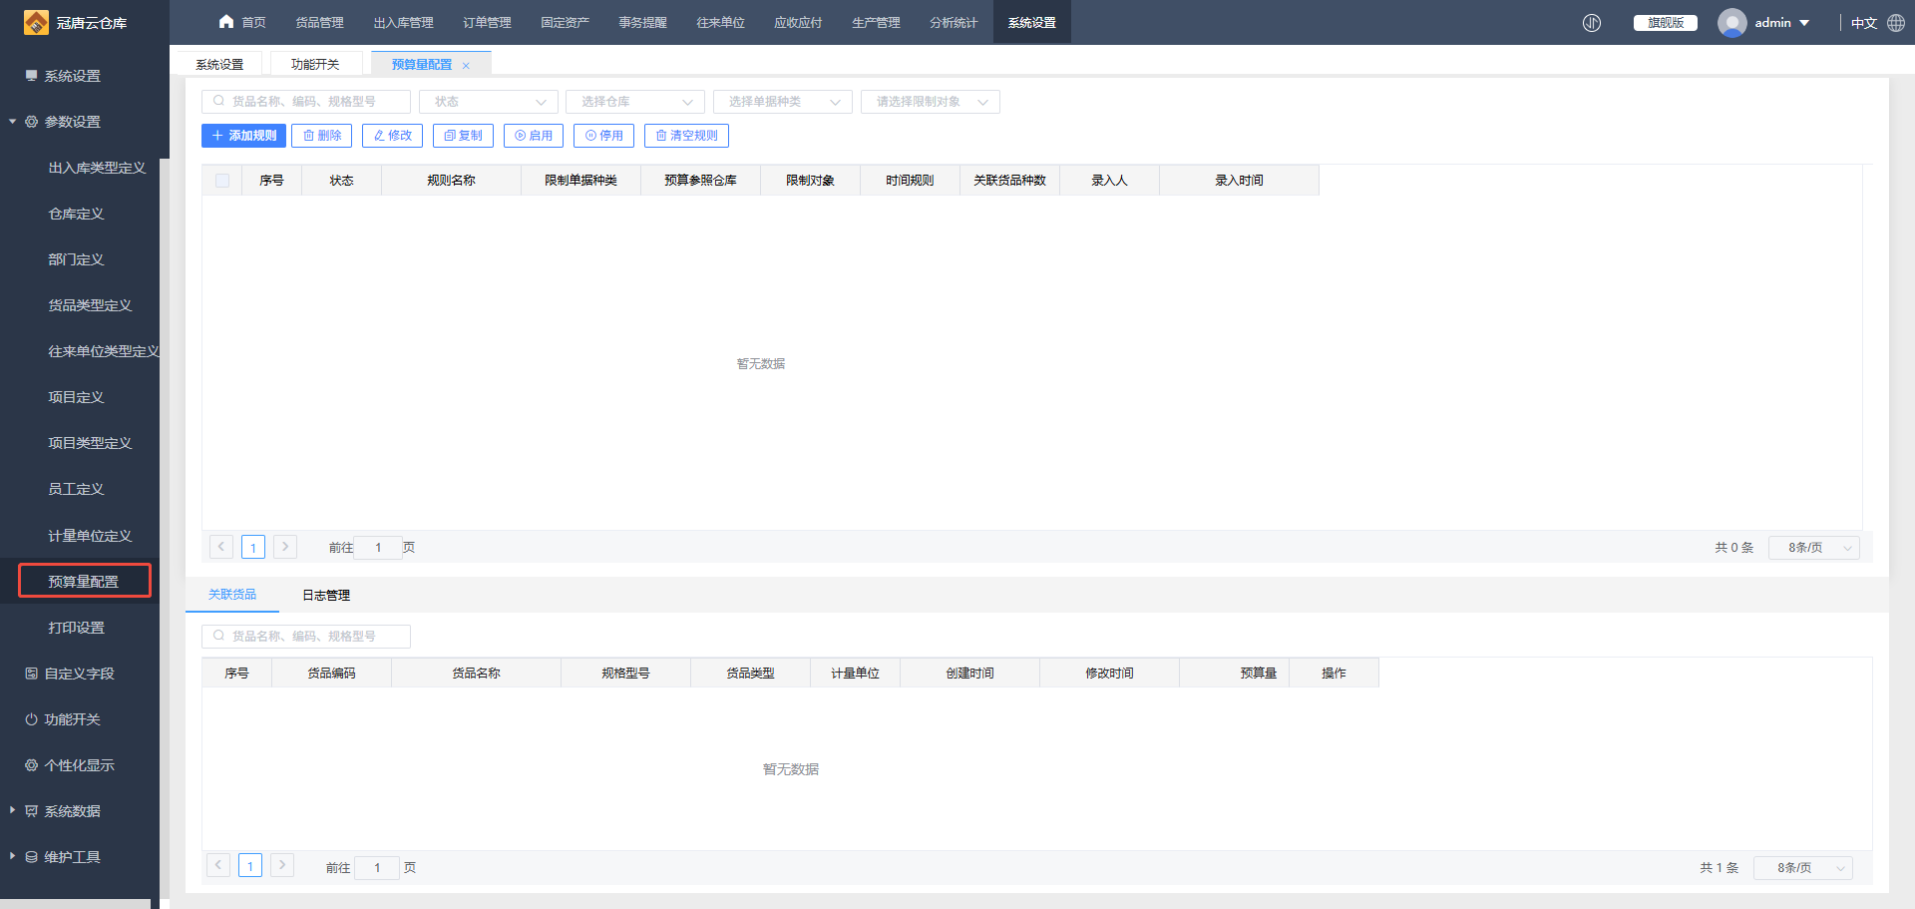The width and height of the screenshot is (1915, 909).
Task: Click the rules table 前往 page number field
Action: pos(378,548)
